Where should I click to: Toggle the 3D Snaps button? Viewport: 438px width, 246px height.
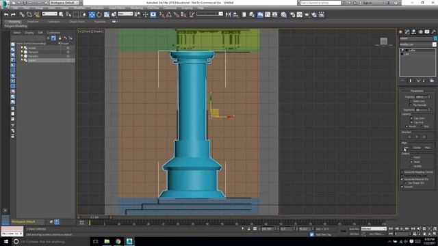point(162,14)
